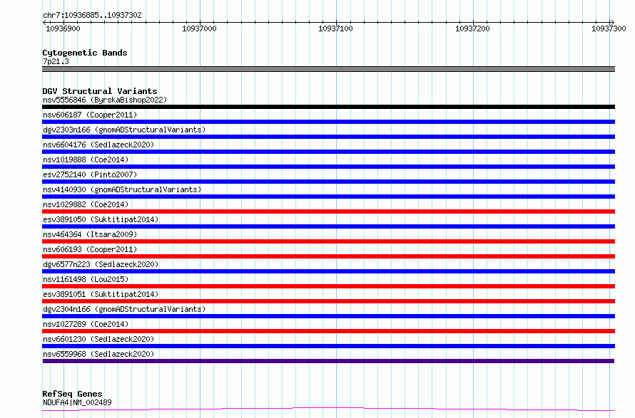Click ruler position 10937100
Viewport: 635px width, 418px height.
point(335,28)
